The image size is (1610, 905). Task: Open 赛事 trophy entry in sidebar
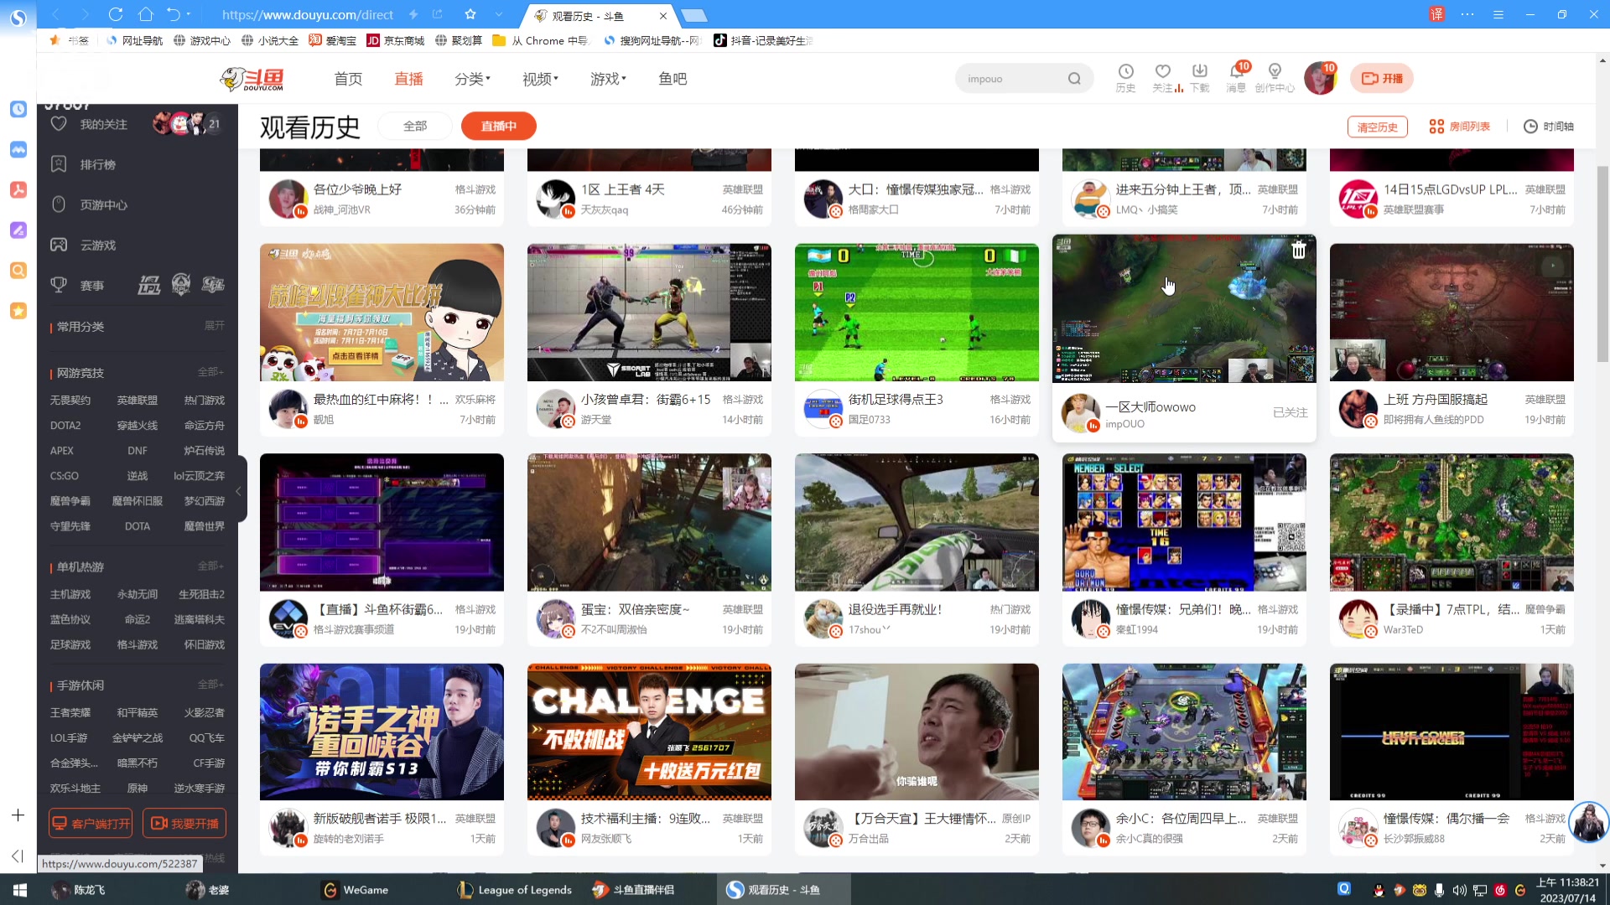click(77, 285)
